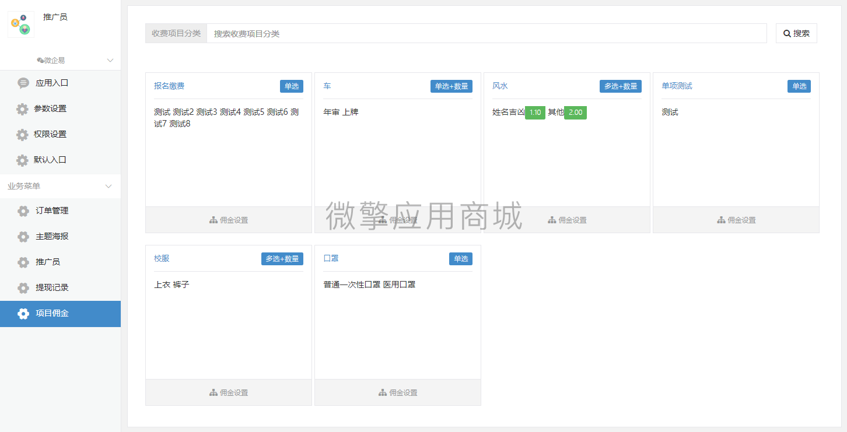Click the 上衣 裤子 item text
This screenshot has height=432, width=847.
click(171, 285)
